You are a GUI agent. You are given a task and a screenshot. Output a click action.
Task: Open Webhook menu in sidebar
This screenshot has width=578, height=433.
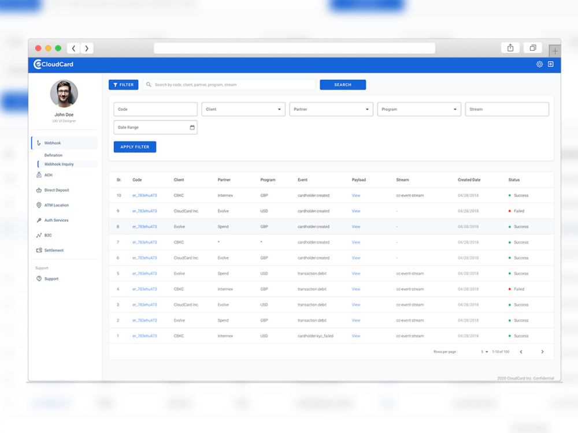tap(65, 143)
